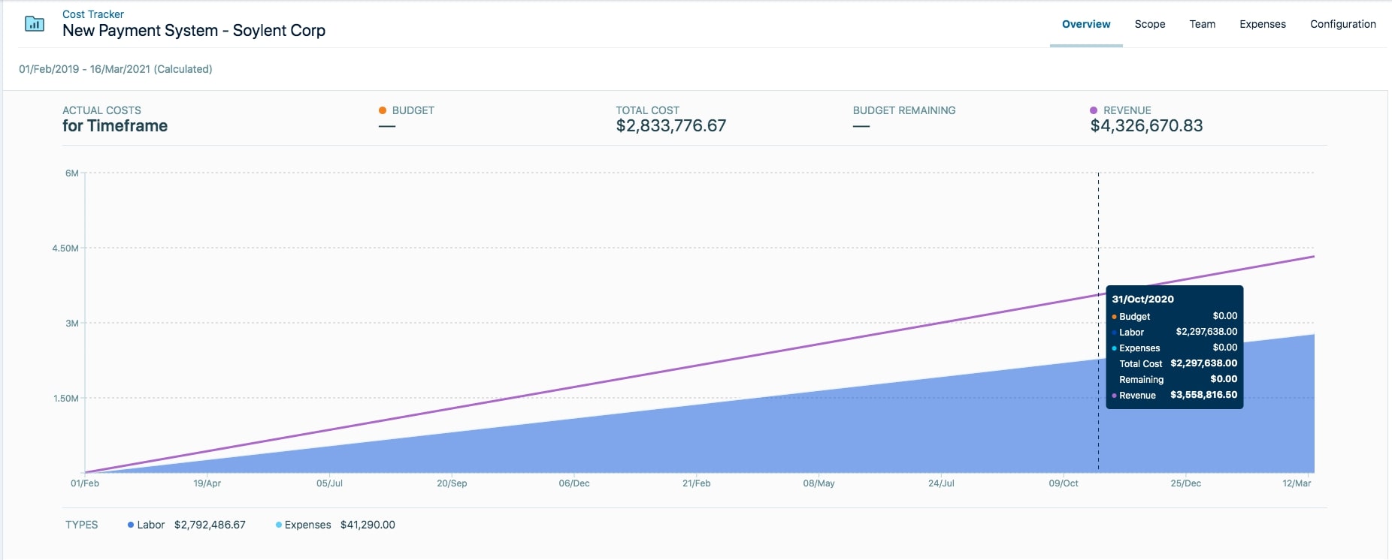
Task: Click the Labor total $2,792,486.67
Action: click(210, 525)
